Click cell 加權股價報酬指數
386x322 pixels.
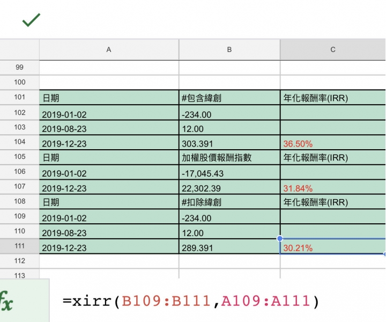229,157
